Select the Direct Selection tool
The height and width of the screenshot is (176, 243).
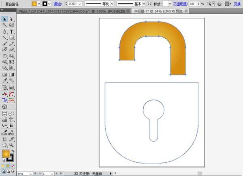[x=11, y=19]
